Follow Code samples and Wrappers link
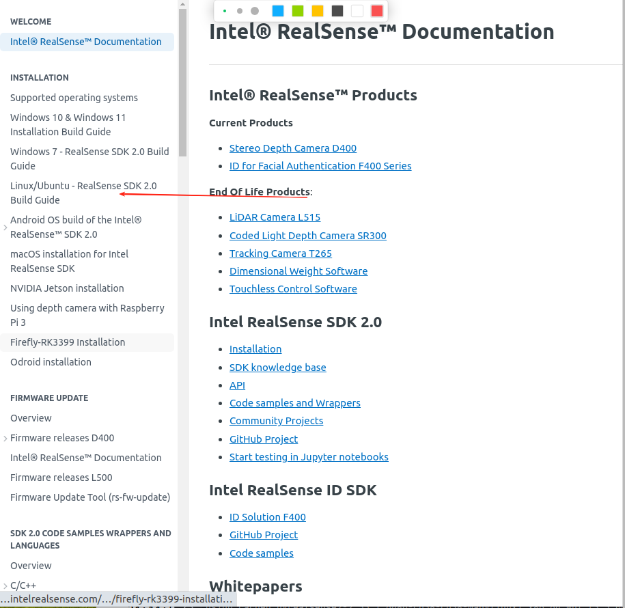Image resolution: width=625 pixels, height=608 pixels. pos(295,403)
